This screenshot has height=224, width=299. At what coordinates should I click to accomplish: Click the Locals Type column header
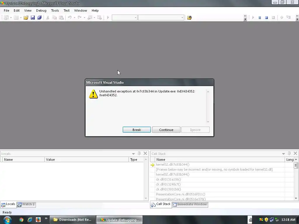(136, 160)
